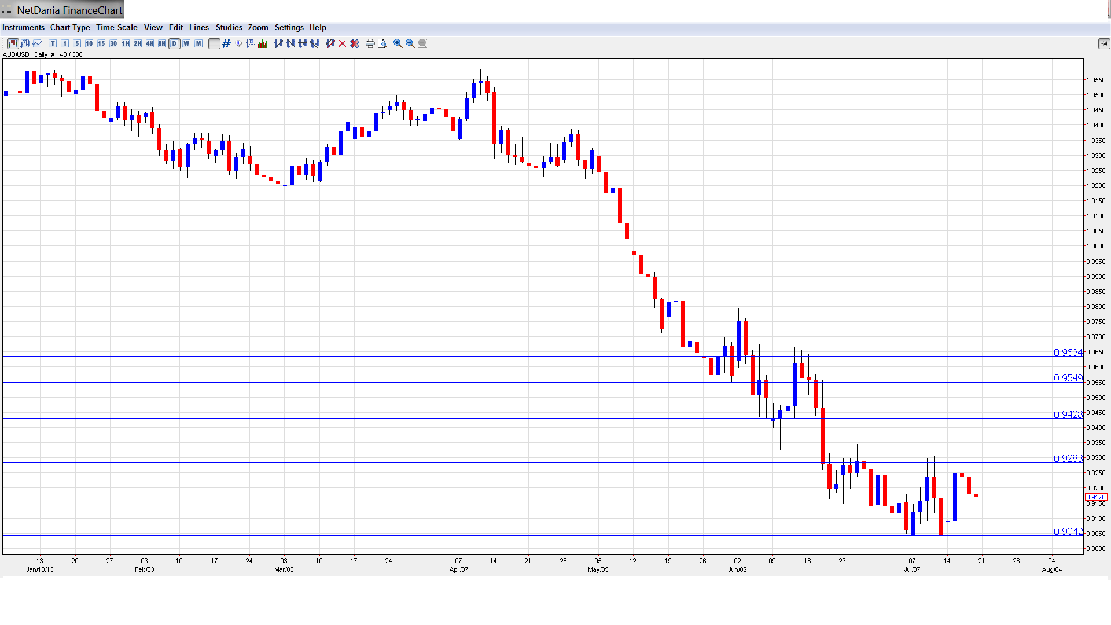Select the weekly W time scale button

click(x=186, y=43)
